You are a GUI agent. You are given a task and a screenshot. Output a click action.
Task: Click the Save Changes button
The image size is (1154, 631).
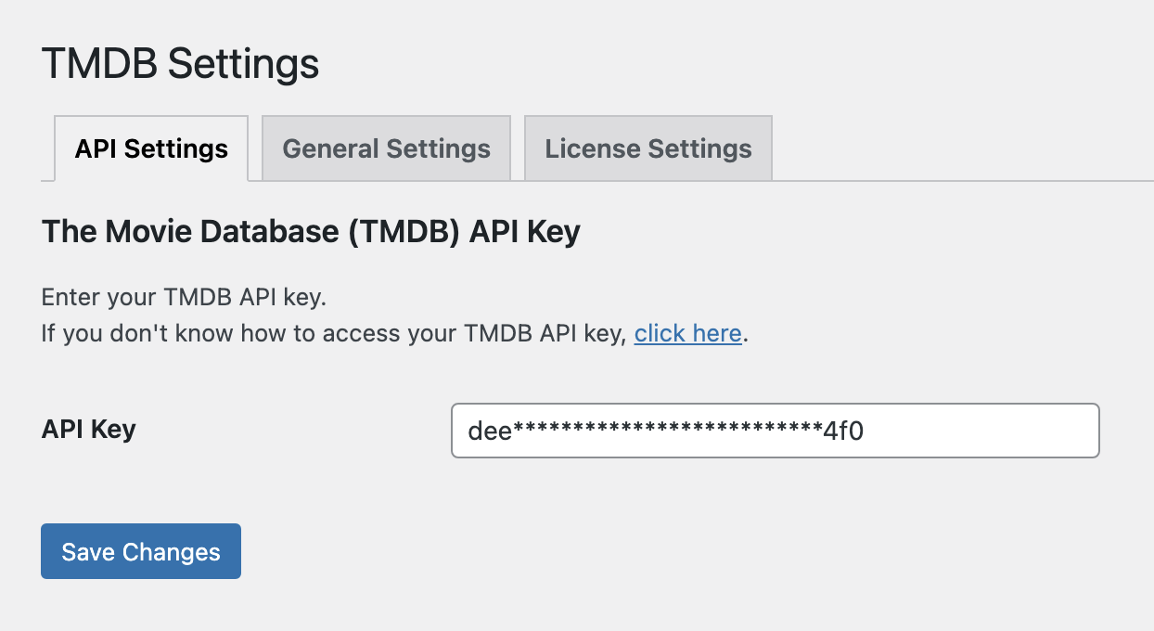[x=141, y=551]
